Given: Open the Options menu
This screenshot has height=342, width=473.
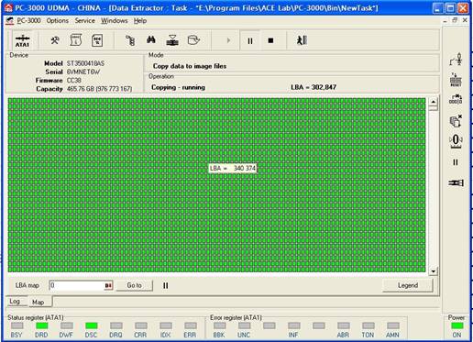Looking at the screenshot, I should [58, 21].
